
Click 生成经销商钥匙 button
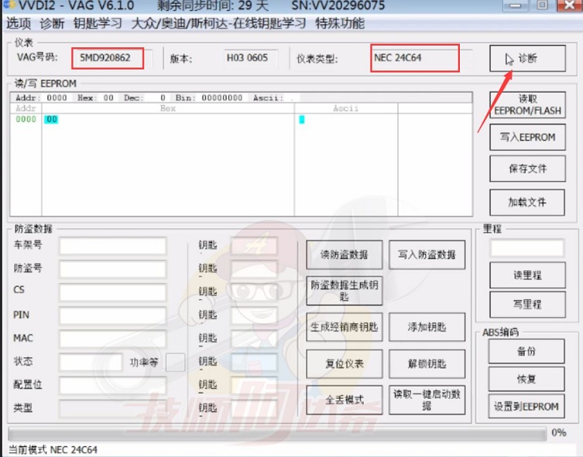pos(345,326)
